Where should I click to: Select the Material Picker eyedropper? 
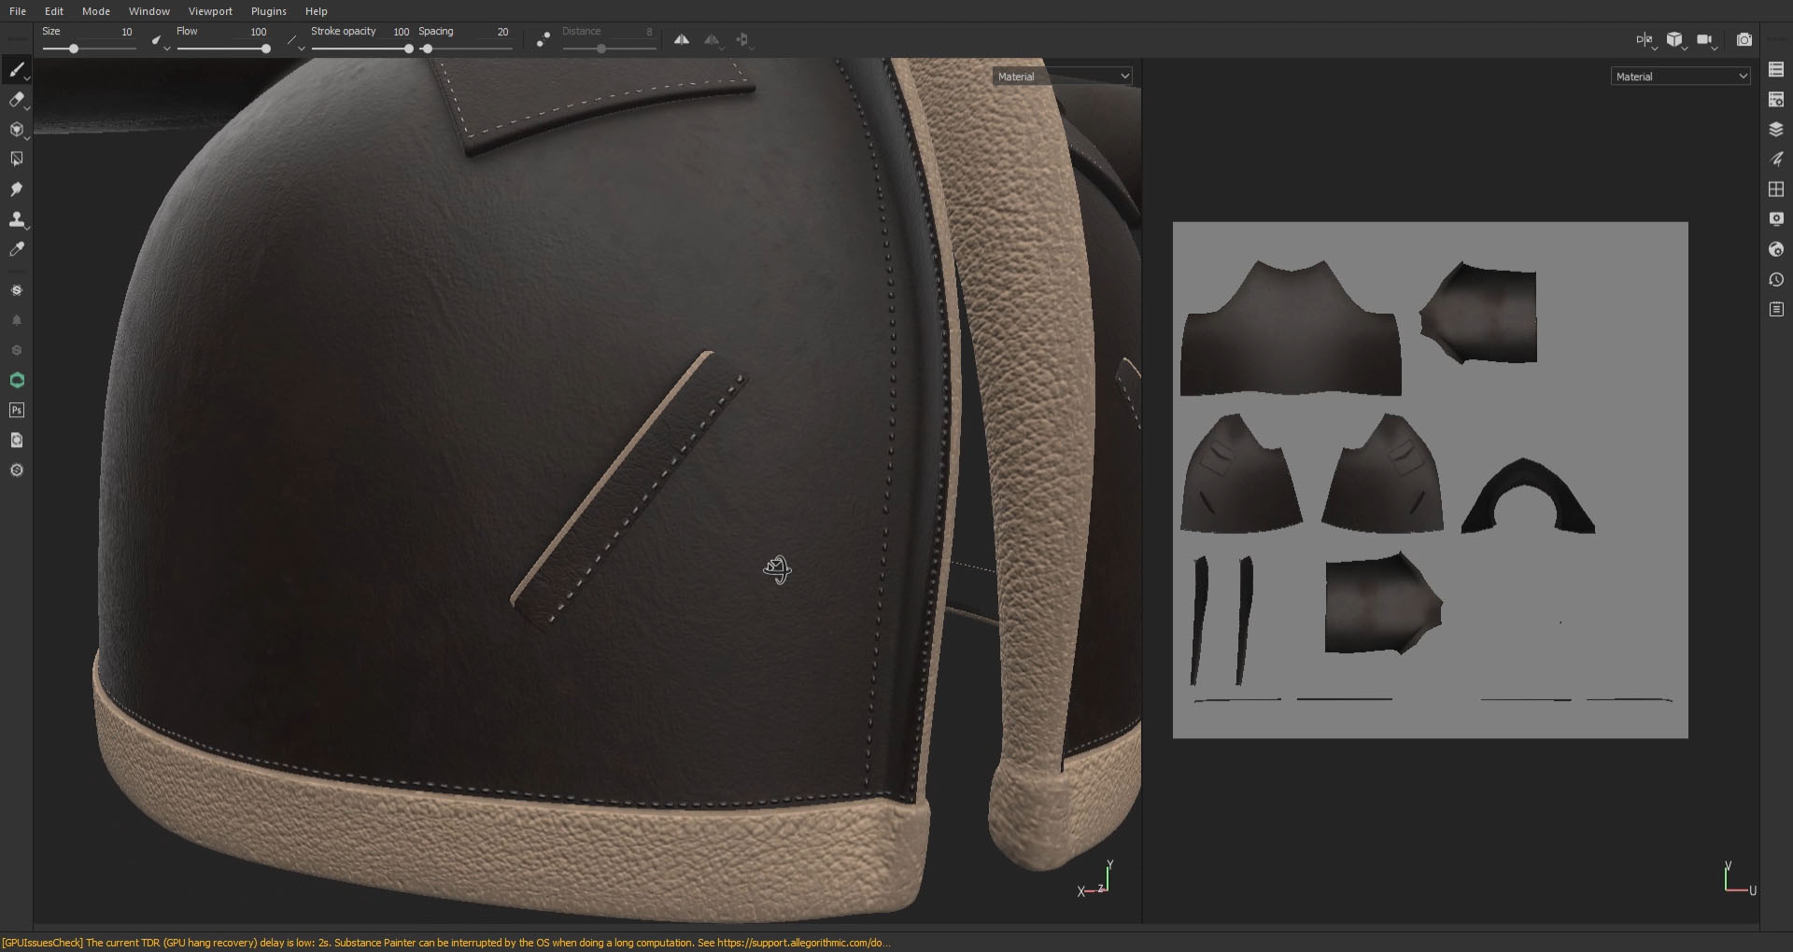tap(16, 249)
